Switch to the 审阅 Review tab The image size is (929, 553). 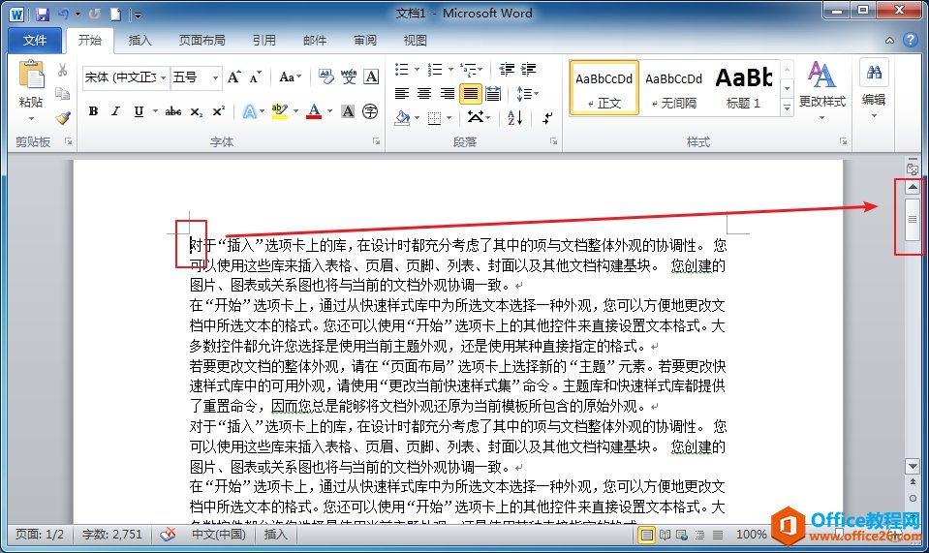click(365, 41)
